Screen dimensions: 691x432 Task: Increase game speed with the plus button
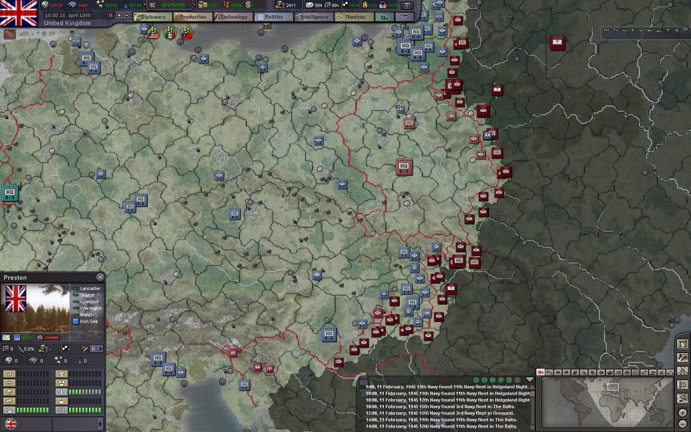pyautogui.click(x=120, y=15)
